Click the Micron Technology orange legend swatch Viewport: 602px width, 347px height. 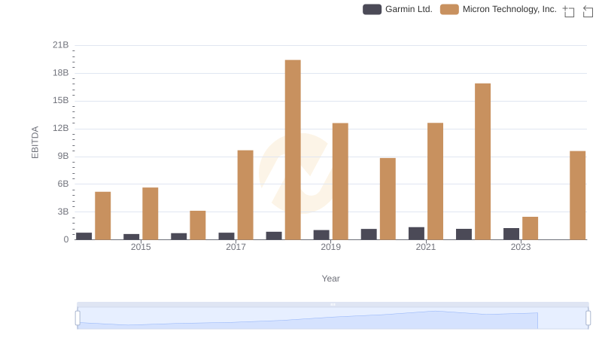[x=449, y=9]
